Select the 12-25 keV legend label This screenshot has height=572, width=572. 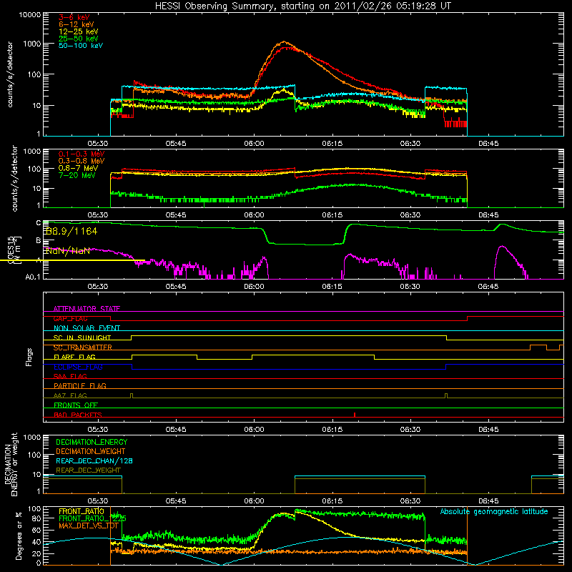pos(79,31)
